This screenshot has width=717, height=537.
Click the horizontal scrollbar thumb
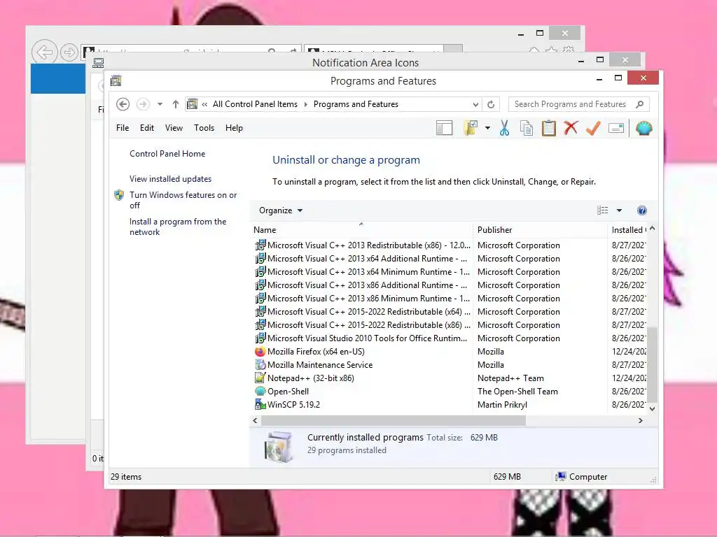(x=394, y=420)
